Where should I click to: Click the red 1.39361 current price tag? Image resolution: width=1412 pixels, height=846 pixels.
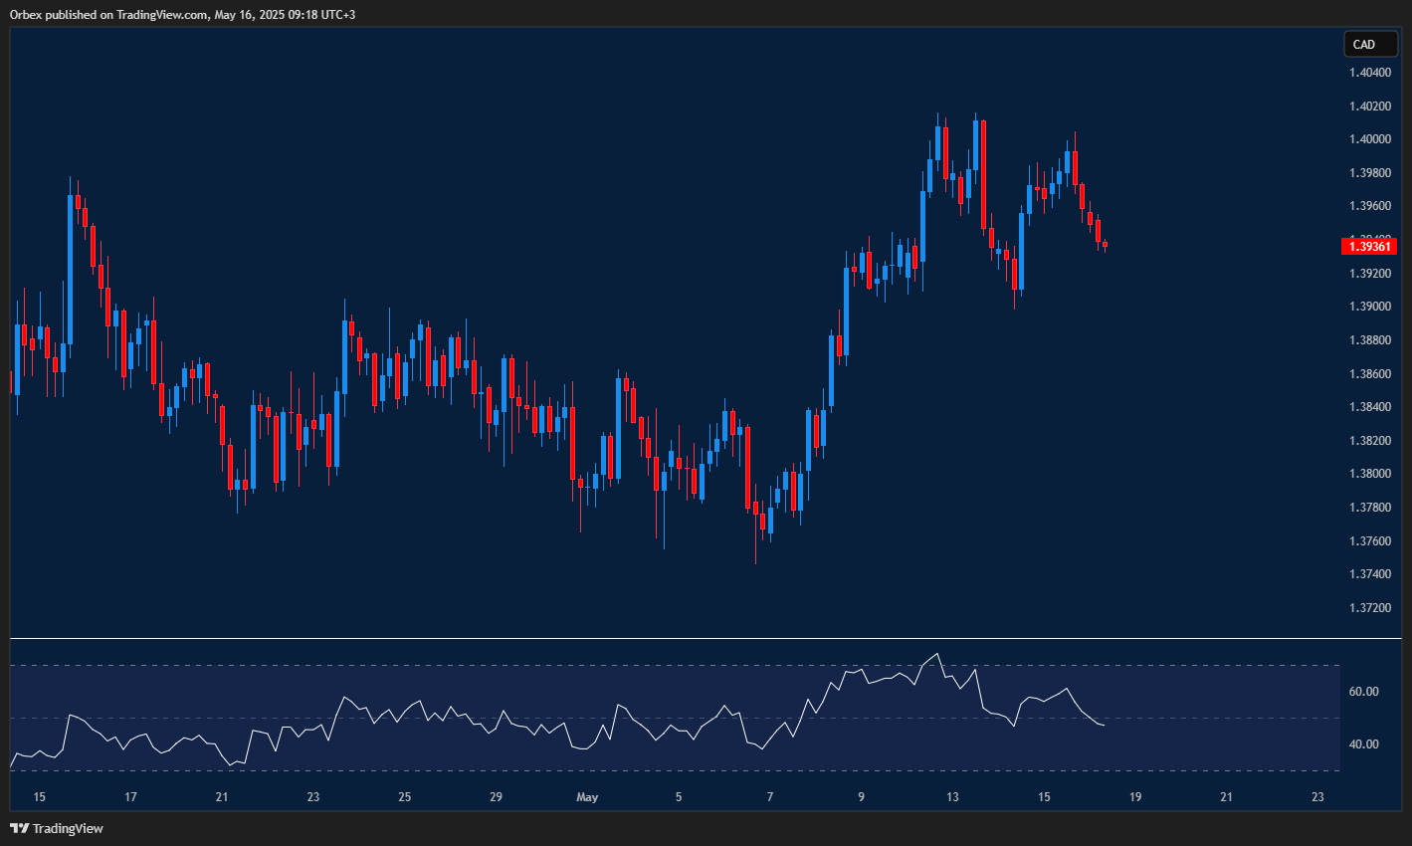tap(1369, 246)
